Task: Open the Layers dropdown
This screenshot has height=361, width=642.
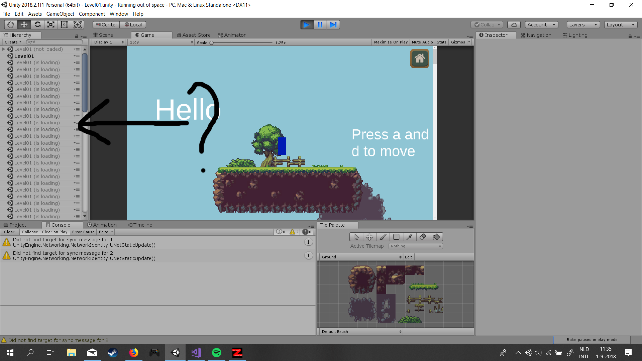Action: click(x=583, y=25)
